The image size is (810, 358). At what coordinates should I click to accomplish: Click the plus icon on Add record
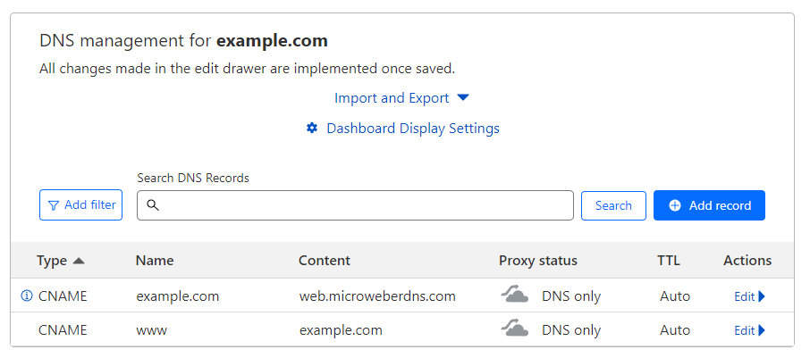pos(675,205)
